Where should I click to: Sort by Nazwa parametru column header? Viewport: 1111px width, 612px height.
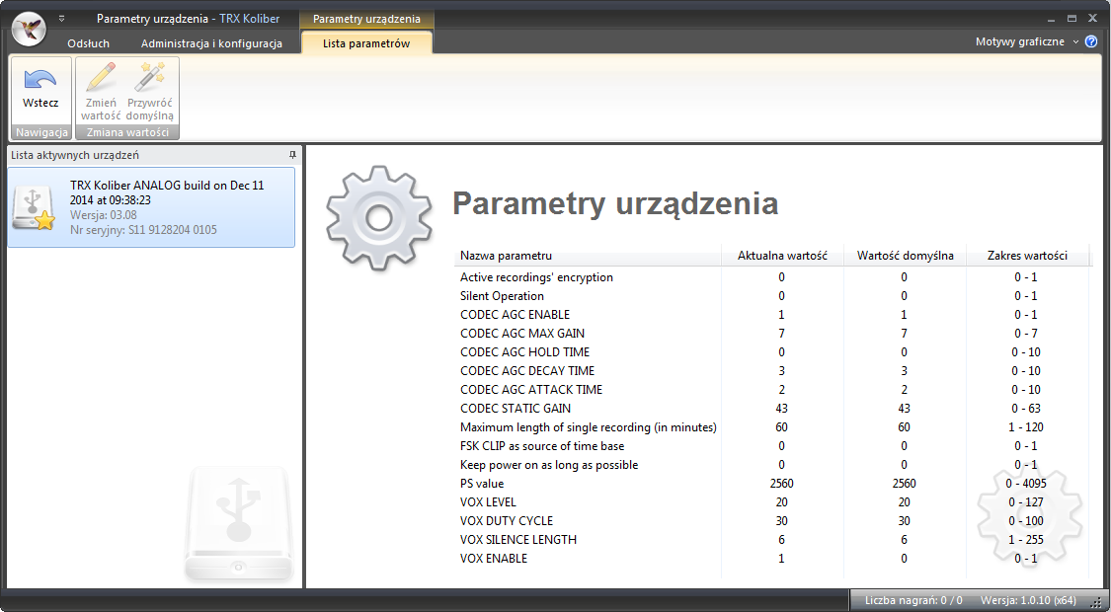[588, 256]
